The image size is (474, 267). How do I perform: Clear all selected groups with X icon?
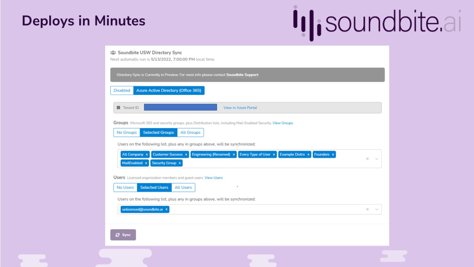[367, 159]
